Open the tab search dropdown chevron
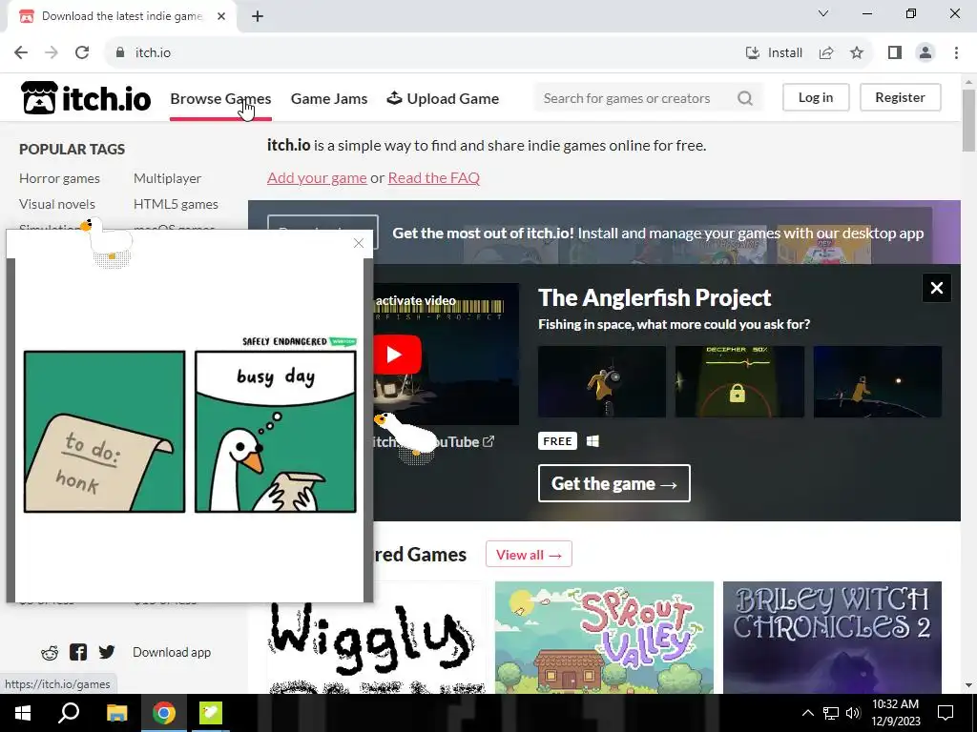 point(823,13)
